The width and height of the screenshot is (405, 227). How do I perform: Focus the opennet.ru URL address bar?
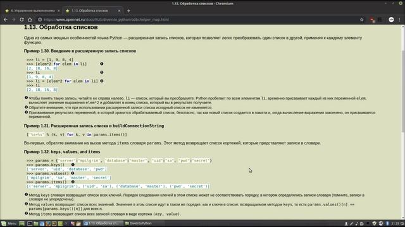(x=199, y=20)
